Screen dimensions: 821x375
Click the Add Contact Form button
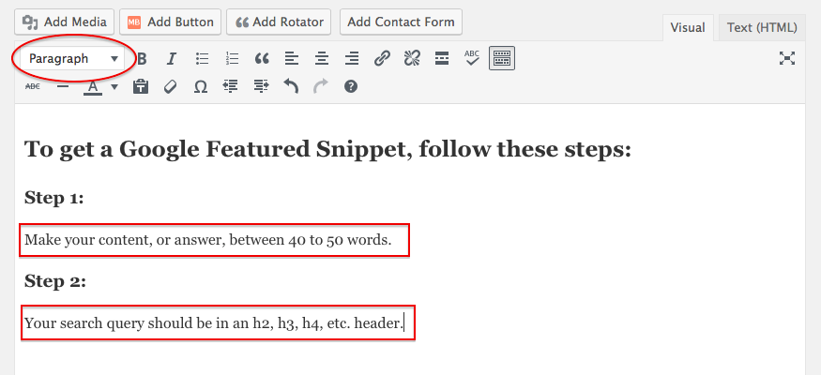coord(401,22)
